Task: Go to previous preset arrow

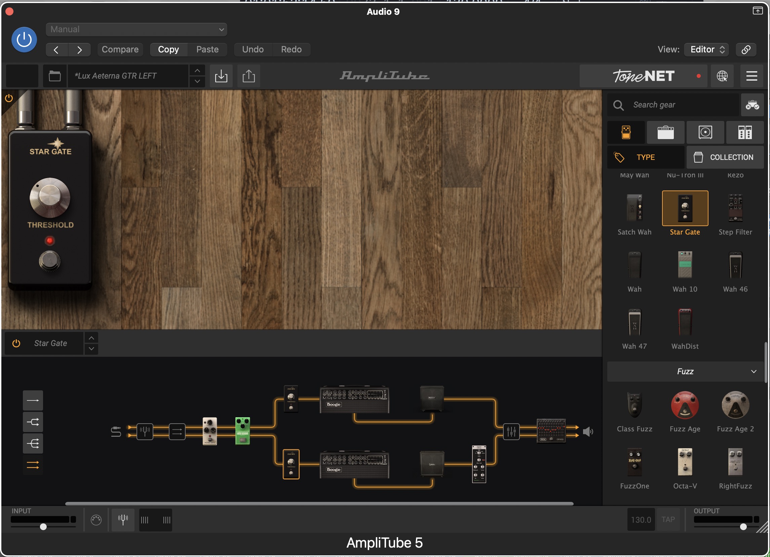Action: pyautogui.click(x=57, y=50)
